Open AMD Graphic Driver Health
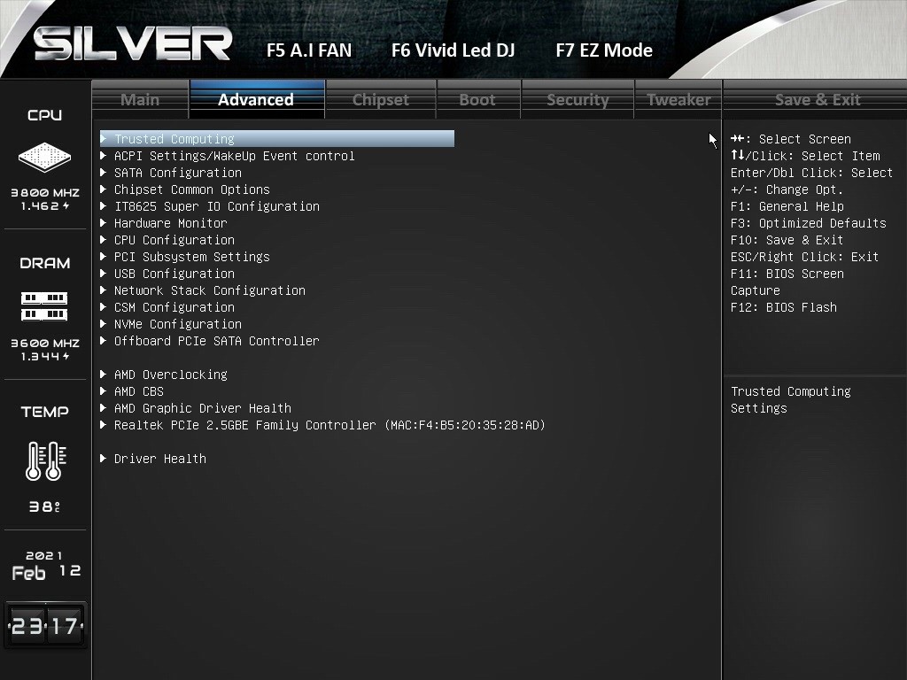The image size is (907, 680). point(196,407)
